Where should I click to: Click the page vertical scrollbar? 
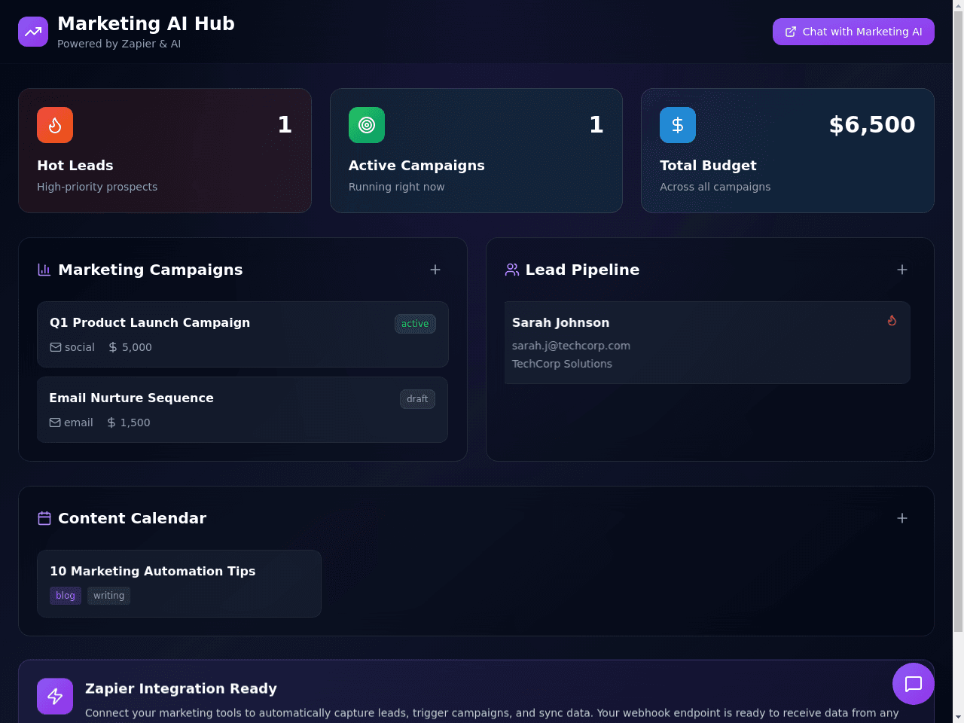958,320
